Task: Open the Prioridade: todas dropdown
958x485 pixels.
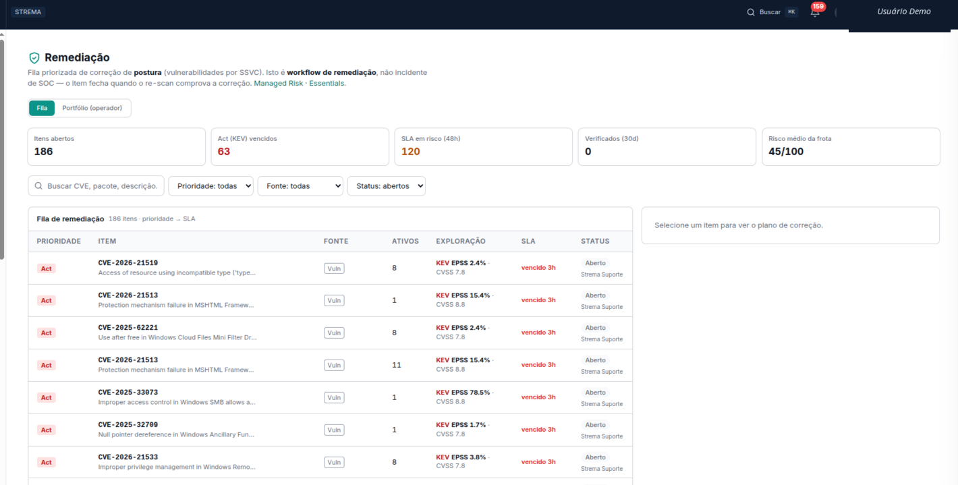Action: pos(211,186)
